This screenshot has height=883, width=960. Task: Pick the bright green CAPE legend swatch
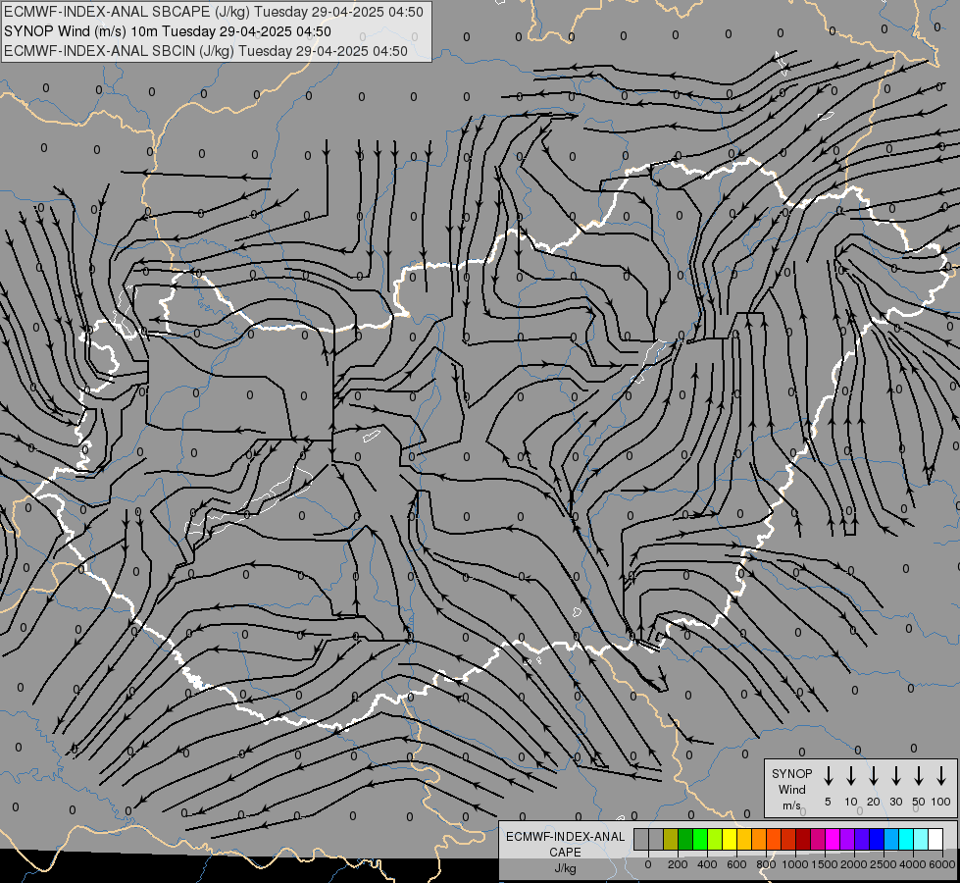tap(700, 839)
